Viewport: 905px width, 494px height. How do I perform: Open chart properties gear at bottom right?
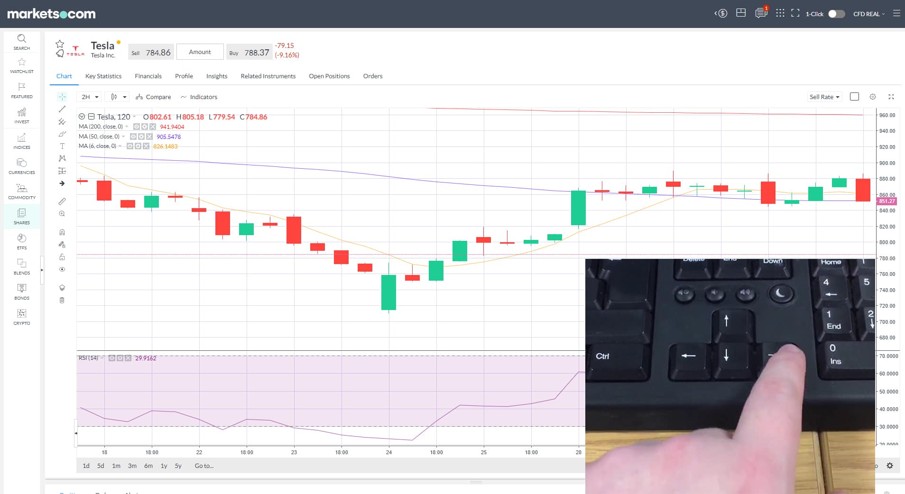pyautogui.click(x=890, y=466)
